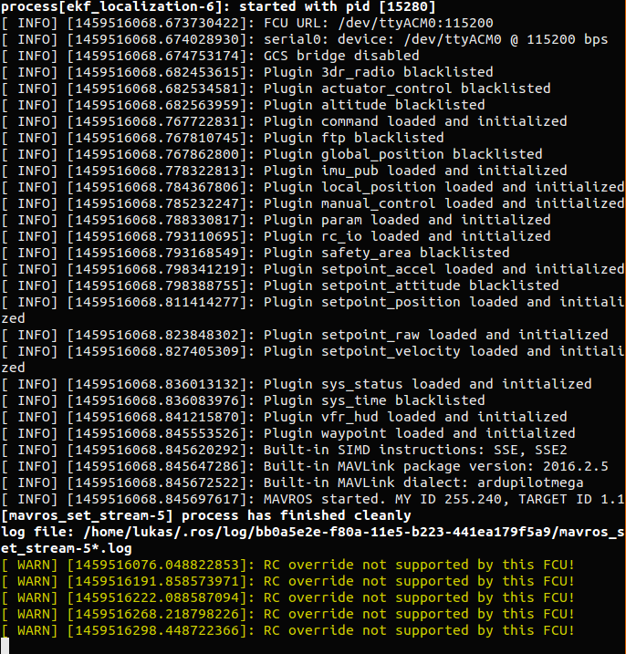Click "Plugin sys_time blacklisted" text
The width and height of the screenshot is (626, 654).
point(374,400)
